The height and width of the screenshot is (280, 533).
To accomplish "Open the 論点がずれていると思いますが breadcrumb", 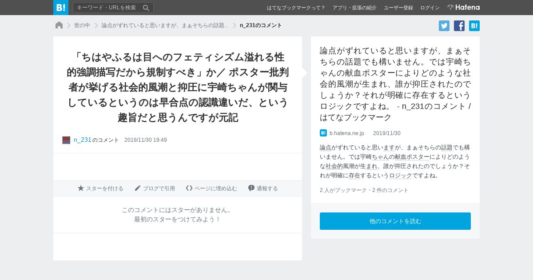I will tap(165, 25).
